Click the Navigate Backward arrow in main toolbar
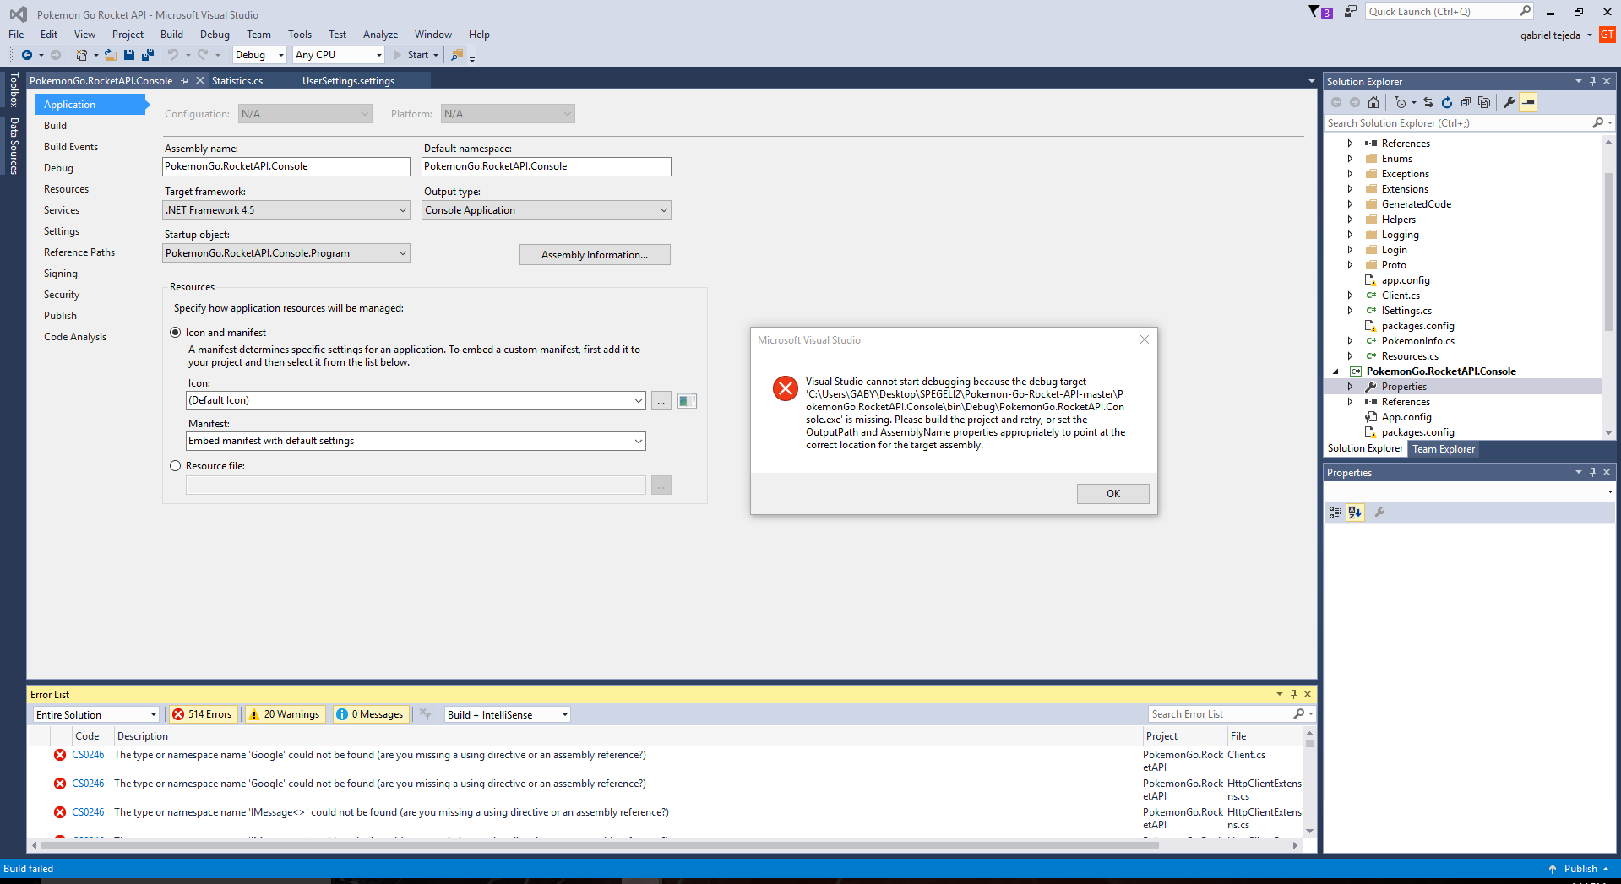The width and height of the screenshot is (1621, 884). click(27, 55)
